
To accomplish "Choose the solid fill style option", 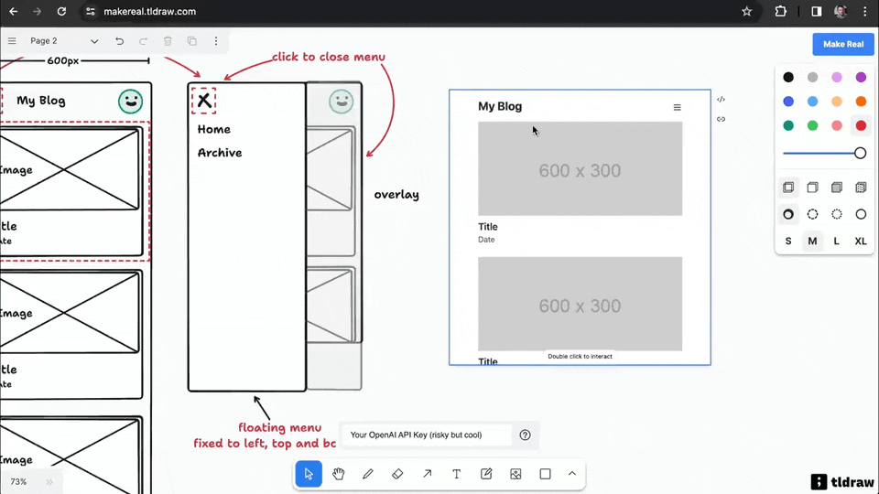I will click(837, 188).
